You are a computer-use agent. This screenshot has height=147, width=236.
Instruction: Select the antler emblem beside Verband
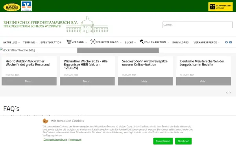click(x=69, y=42)
